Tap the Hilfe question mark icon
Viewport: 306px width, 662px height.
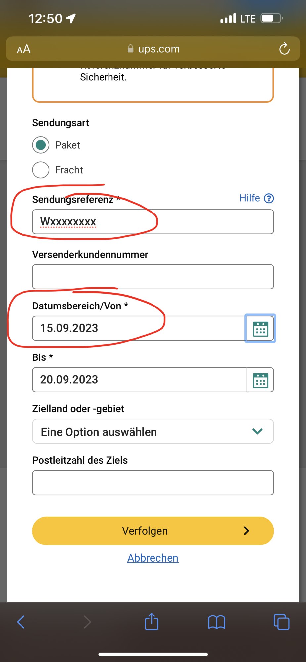269,198
